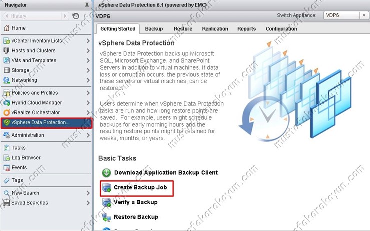
Task: Click the Log Browser icon
Action: pyautogui.click(x=7, y=158)
